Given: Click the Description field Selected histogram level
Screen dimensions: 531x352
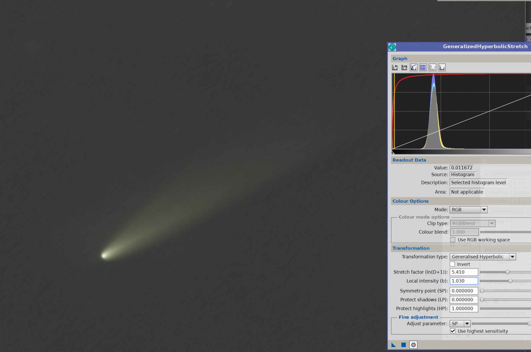Looking at the screenshot, I should (478, 183).
